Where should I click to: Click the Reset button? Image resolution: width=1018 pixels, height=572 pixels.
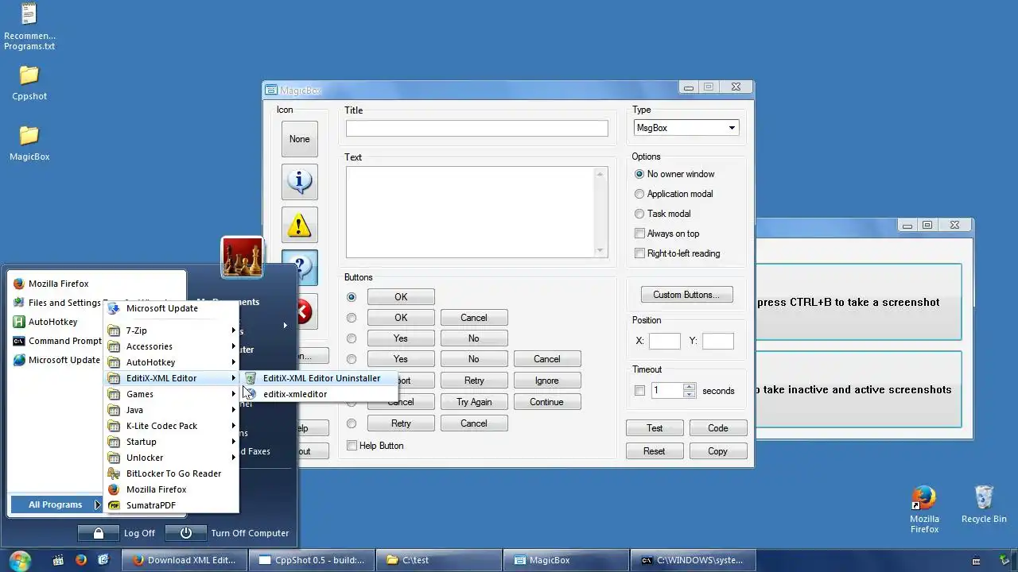coord(655,451)
